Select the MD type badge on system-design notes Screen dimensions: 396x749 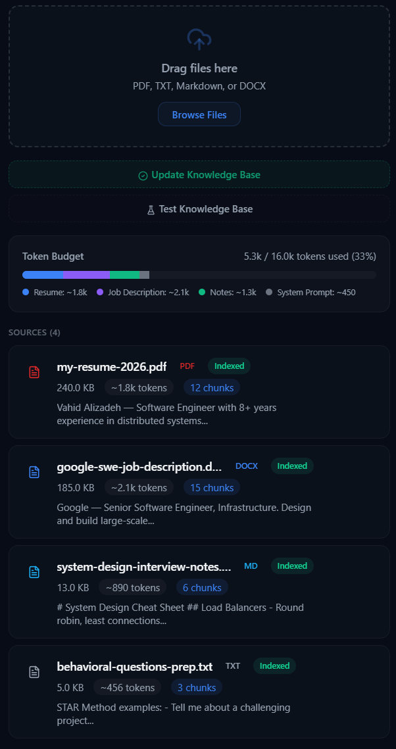pos(251,566)
